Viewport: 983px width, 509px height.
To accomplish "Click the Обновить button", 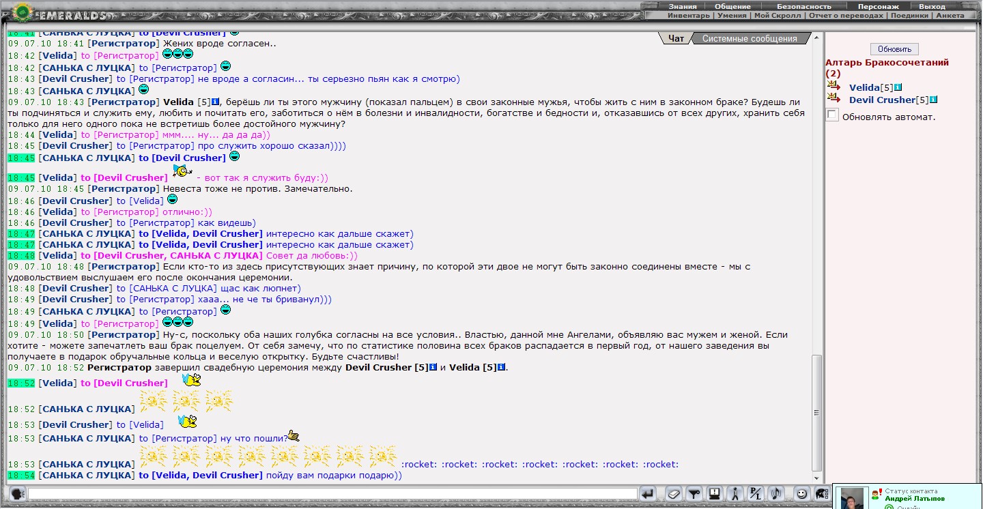I will pyautogui.click(x=894, y=49).
